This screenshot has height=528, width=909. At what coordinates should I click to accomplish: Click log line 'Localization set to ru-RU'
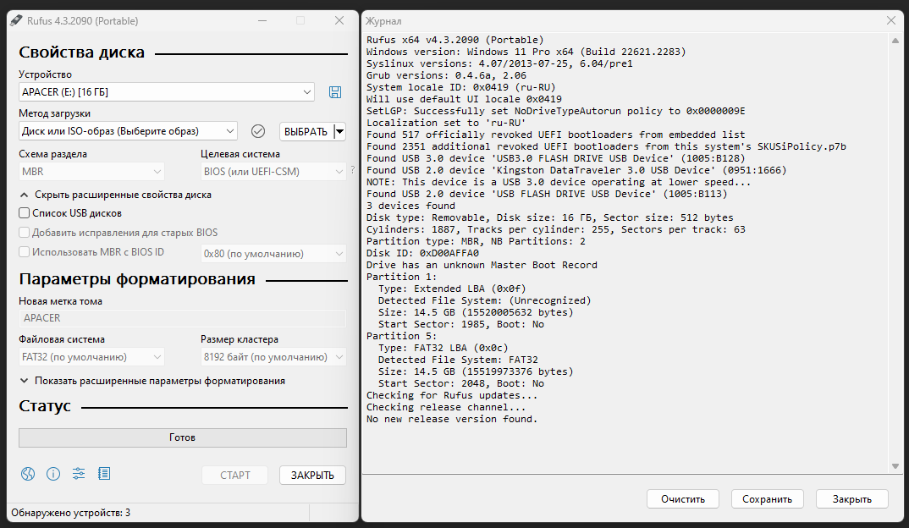click(446, 123)
